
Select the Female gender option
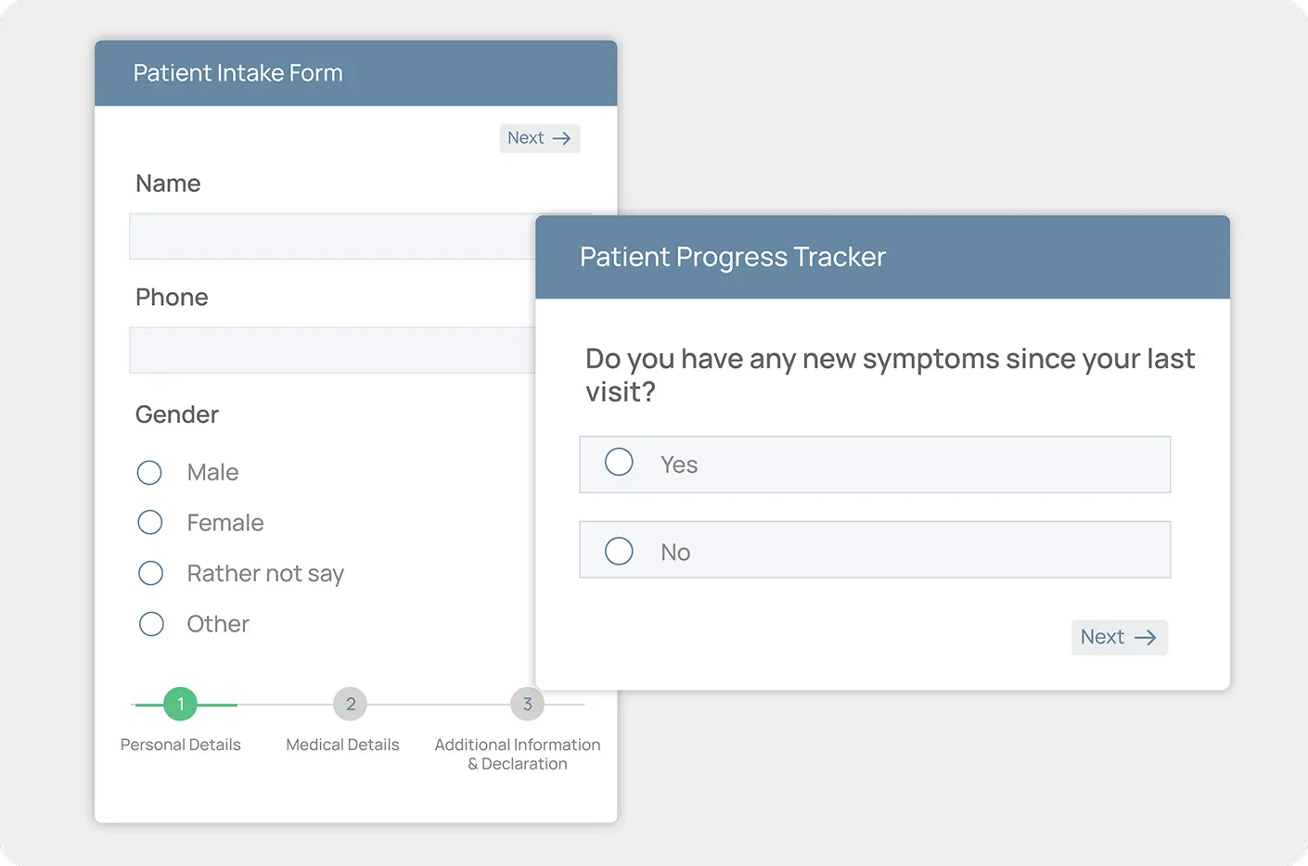click(x=149, y=522)
